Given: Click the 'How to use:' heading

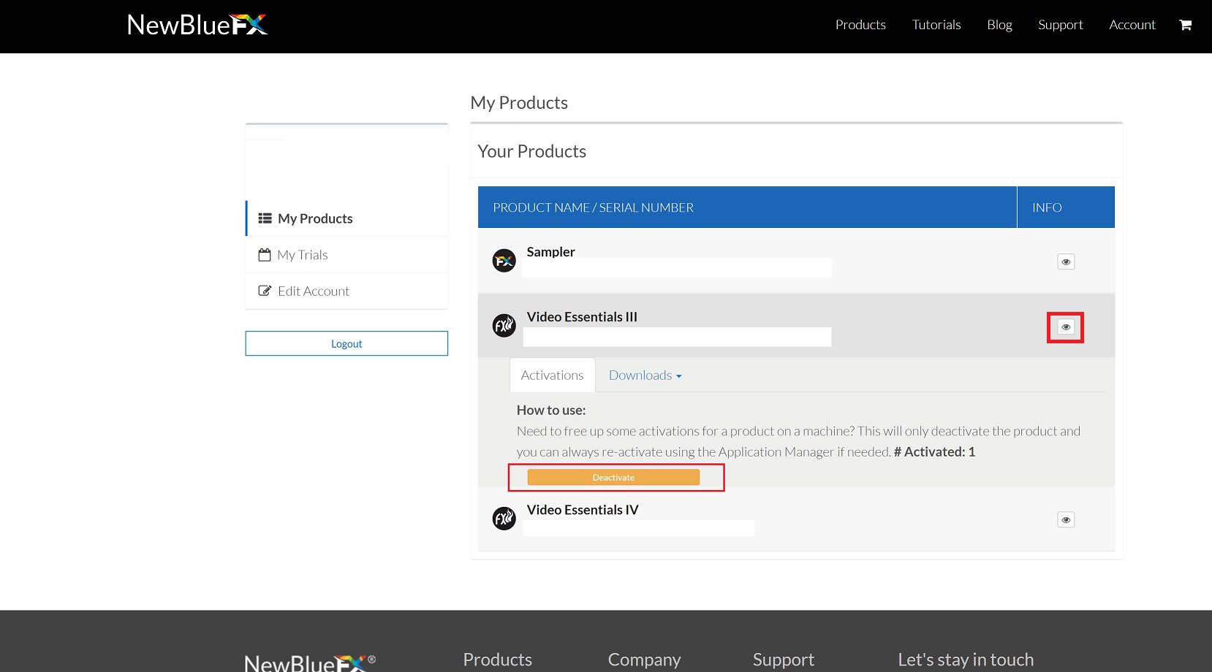Looking at the screenshot, I should 551,411.
